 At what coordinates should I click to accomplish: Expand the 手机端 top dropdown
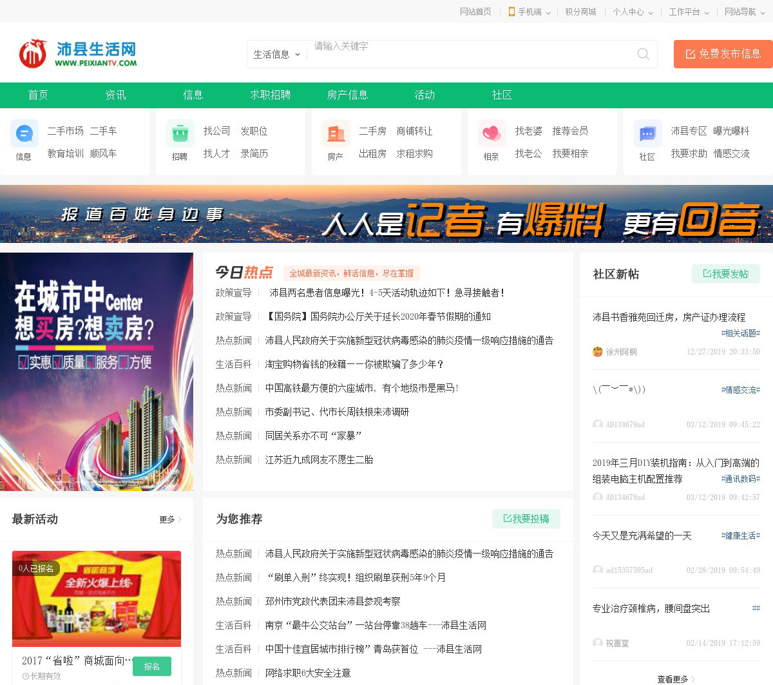coord(530,12)
